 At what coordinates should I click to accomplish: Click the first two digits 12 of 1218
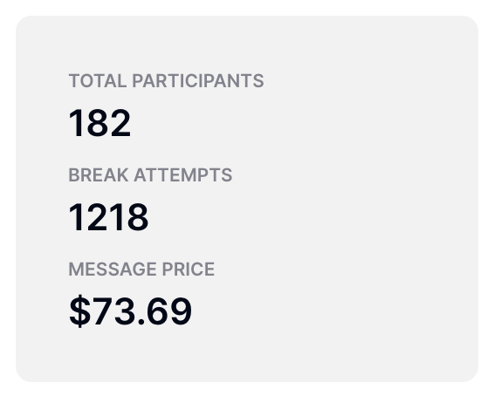coord(87,217)
